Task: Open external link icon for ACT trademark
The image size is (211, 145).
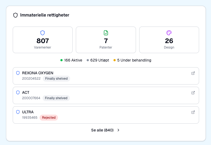Action: (x=193, y=93)
